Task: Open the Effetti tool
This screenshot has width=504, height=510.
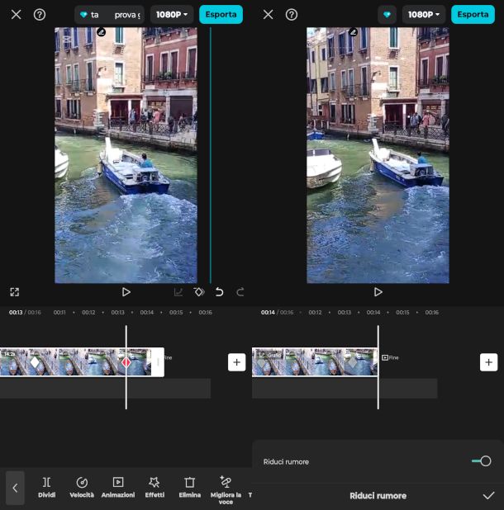Action: tap(154, 486)
